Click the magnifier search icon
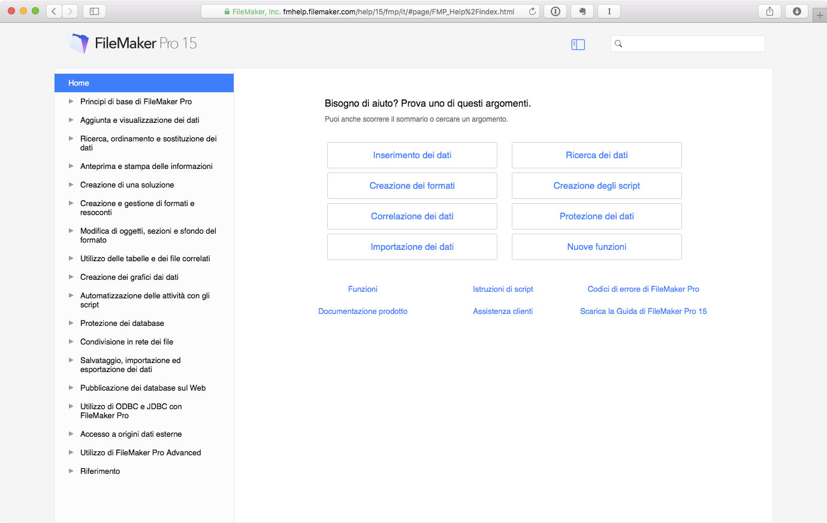 (x=618, y=44)
